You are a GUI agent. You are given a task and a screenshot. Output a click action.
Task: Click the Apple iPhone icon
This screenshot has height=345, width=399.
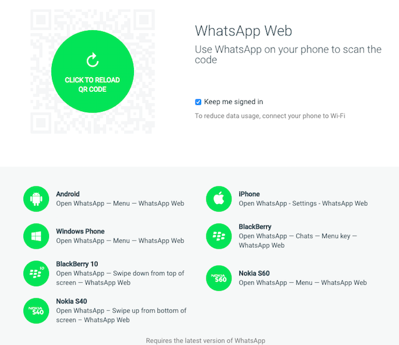(219, 199)
